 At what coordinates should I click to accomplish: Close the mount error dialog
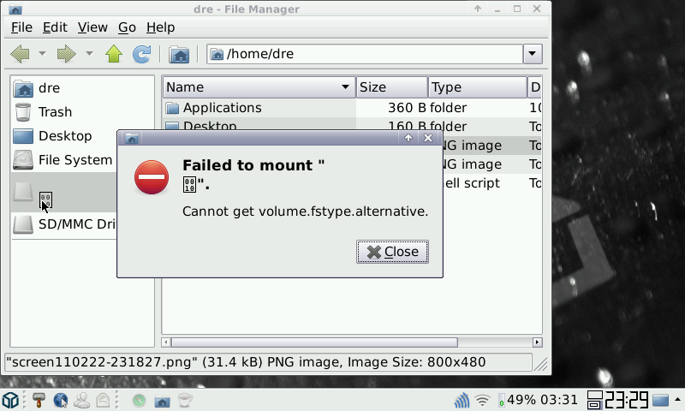coord(392,252)
